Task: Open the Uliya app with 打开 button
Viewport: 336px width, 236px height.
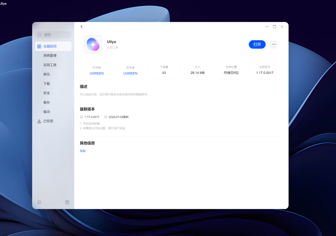Action: coord(257,44)
